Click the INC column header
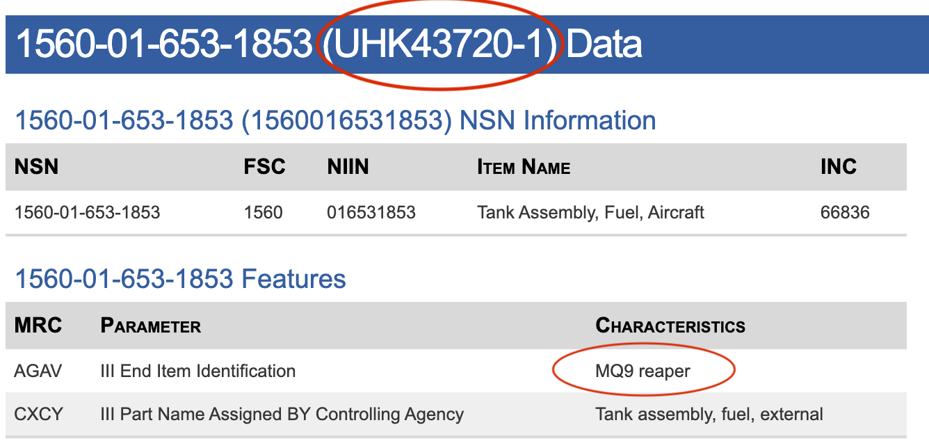 (x=839, y=167)
